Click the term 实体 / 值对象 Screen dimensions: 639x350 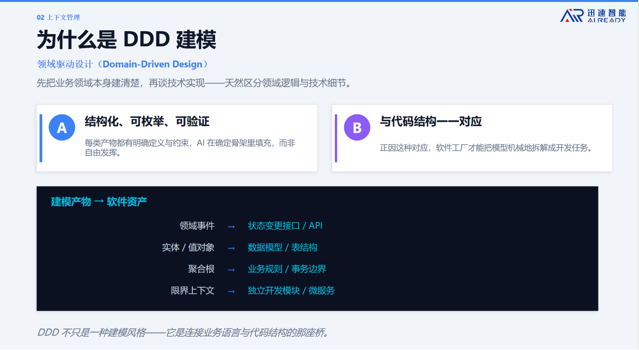188,247
